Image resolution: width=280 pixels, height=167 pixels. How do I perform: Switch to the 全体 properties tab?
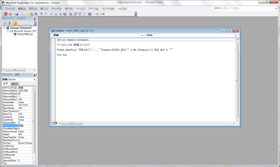pyautogui.click(x=5, y=83)
